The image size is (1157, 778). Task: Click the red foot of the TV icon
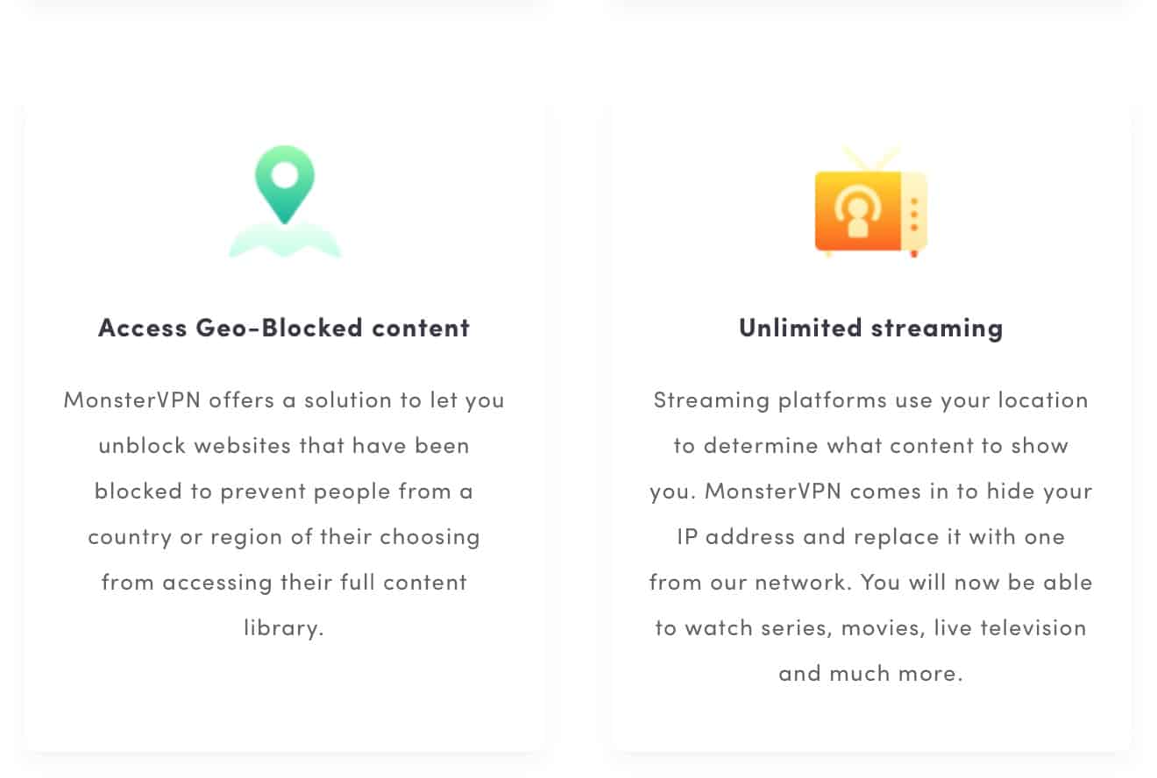pos(913,254)
